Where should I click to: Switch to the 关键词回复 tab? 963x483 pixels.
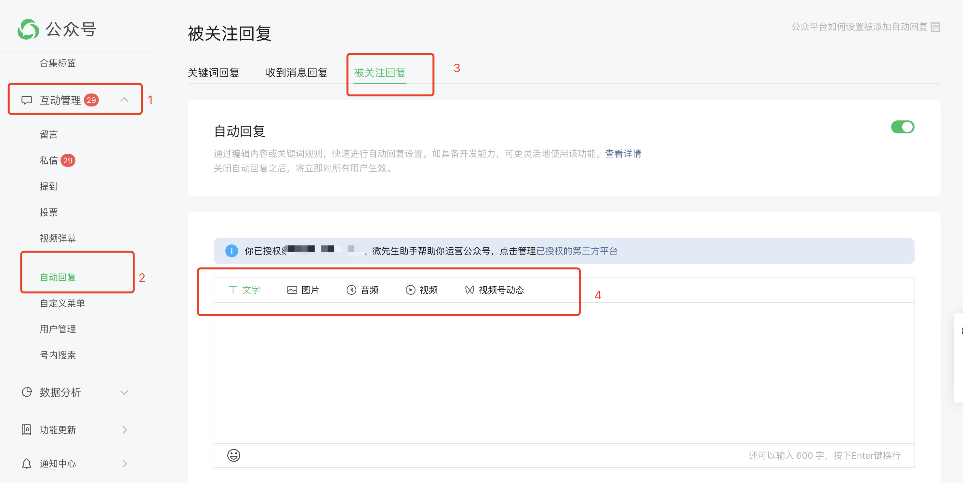tap(214, 72)
